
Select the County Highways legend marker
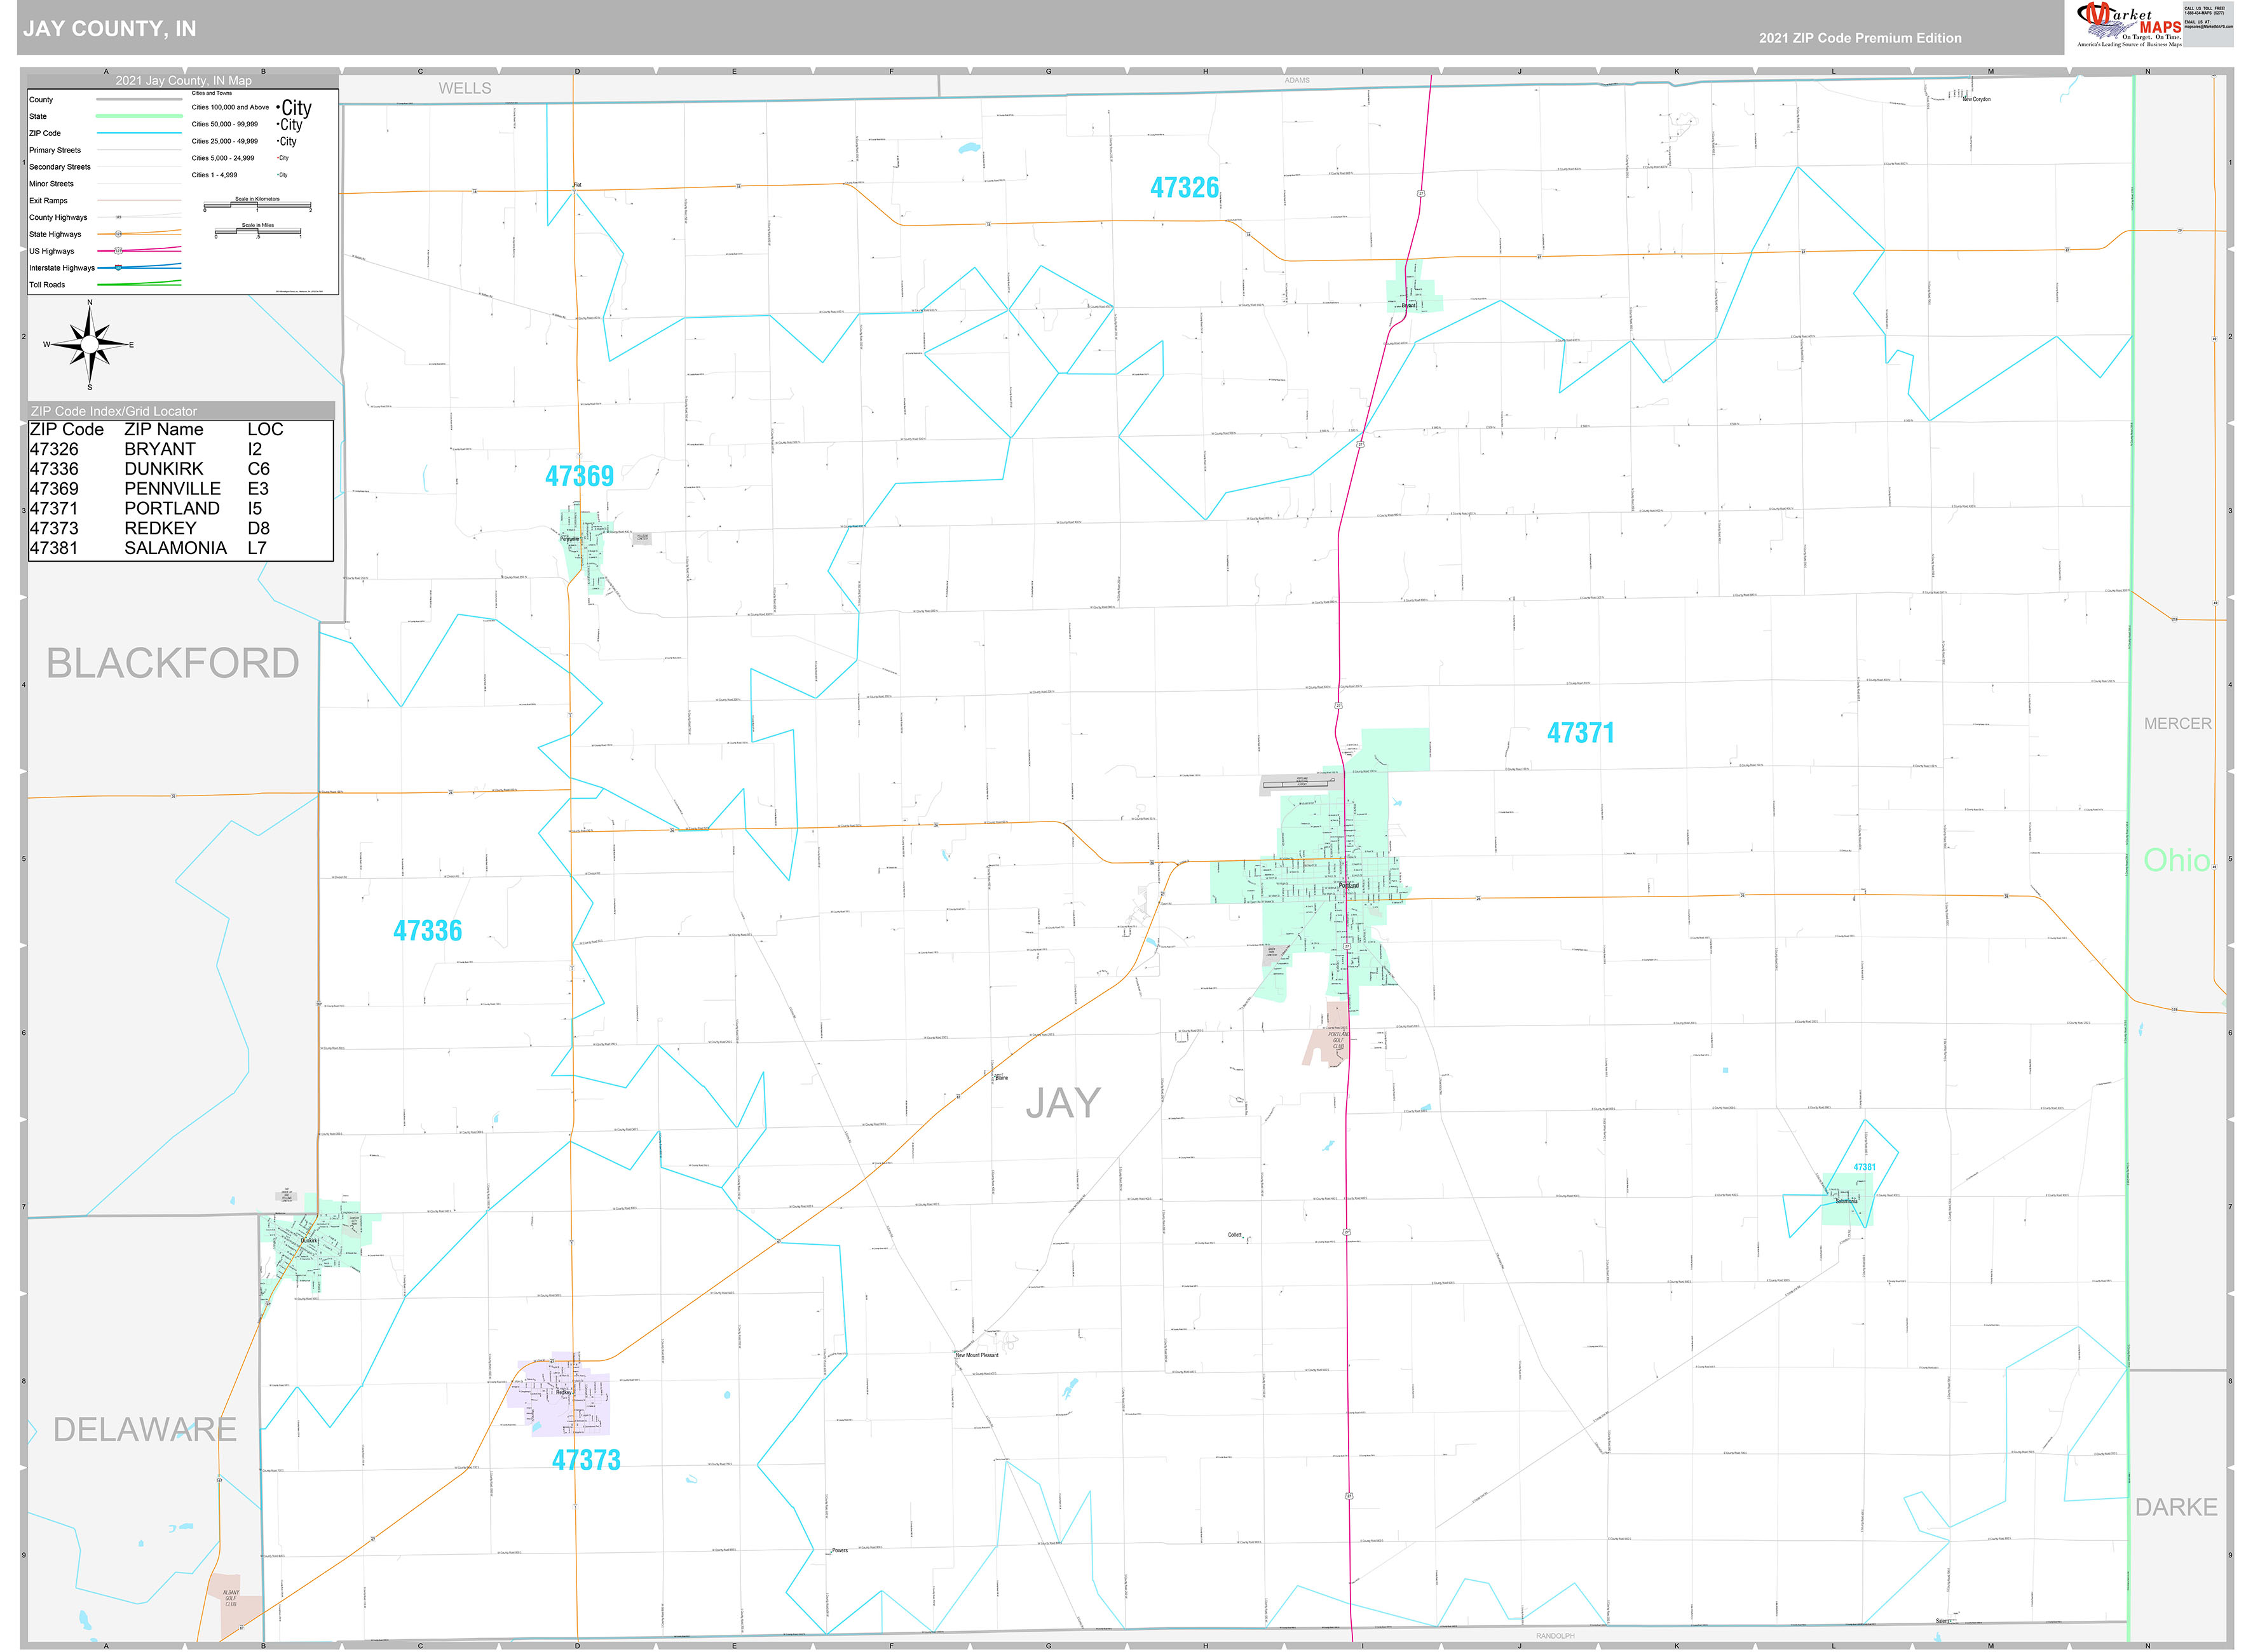(x=118, y=218)
